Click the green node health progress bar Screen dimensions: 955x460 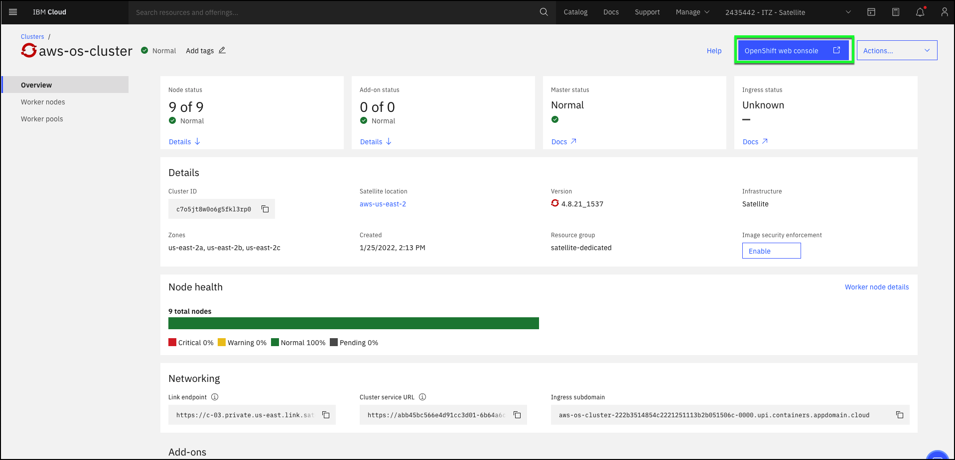(354, 323)
